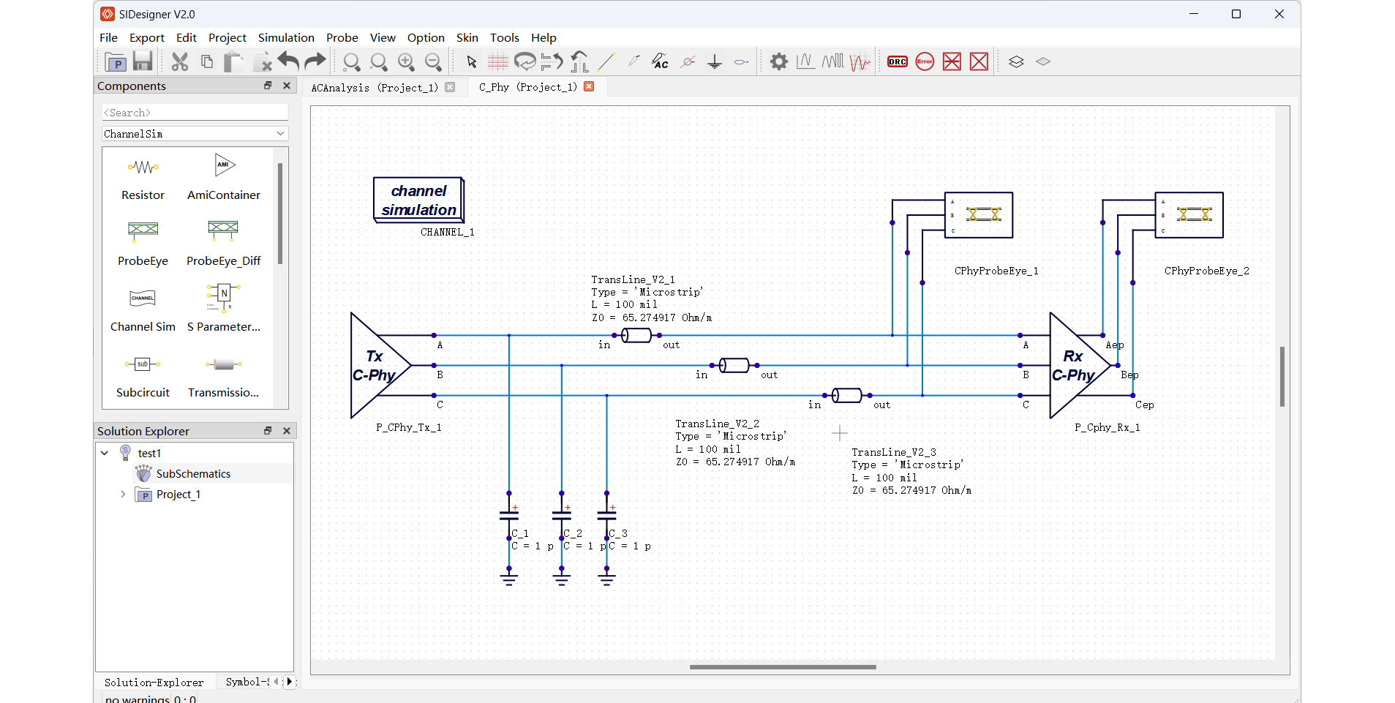
Task: Open the ChannelSim component category dropdown
Action: pos(195,133)
